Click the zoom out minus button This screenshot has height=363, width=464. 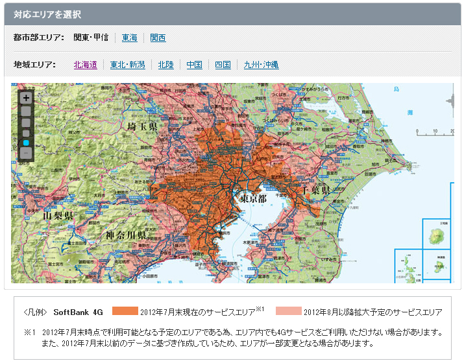tap(26, 153)
